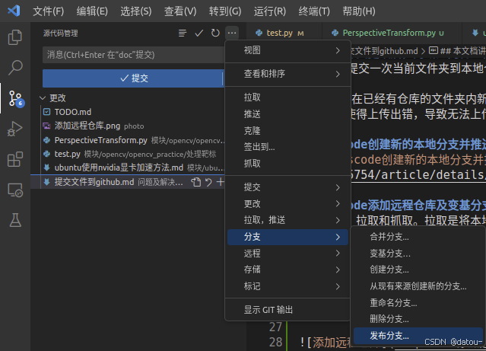Toggle view as tree/list icon in source control header

click(x=183, y=33)
